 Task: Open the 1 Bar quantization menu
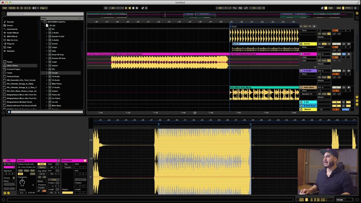(44, 8)
